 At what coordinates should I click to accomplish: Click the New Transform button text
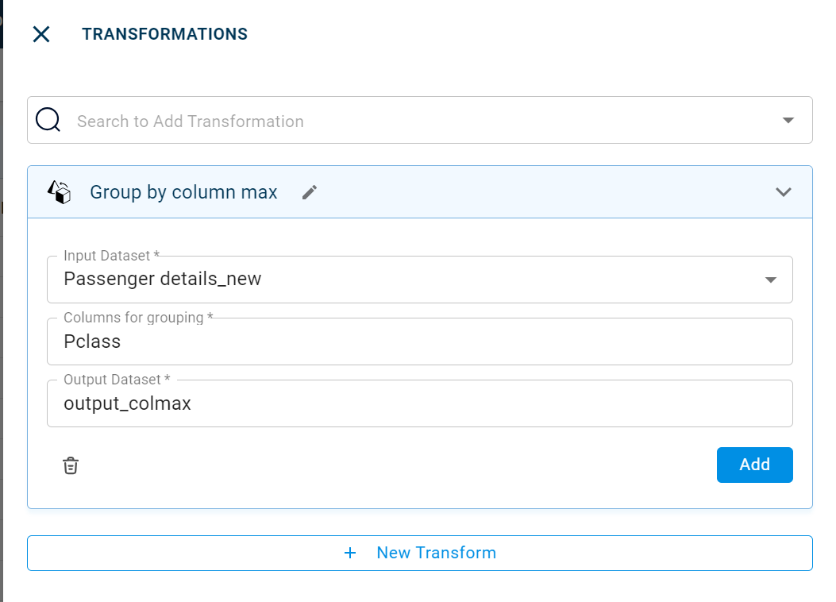click(x=436, y=553)
